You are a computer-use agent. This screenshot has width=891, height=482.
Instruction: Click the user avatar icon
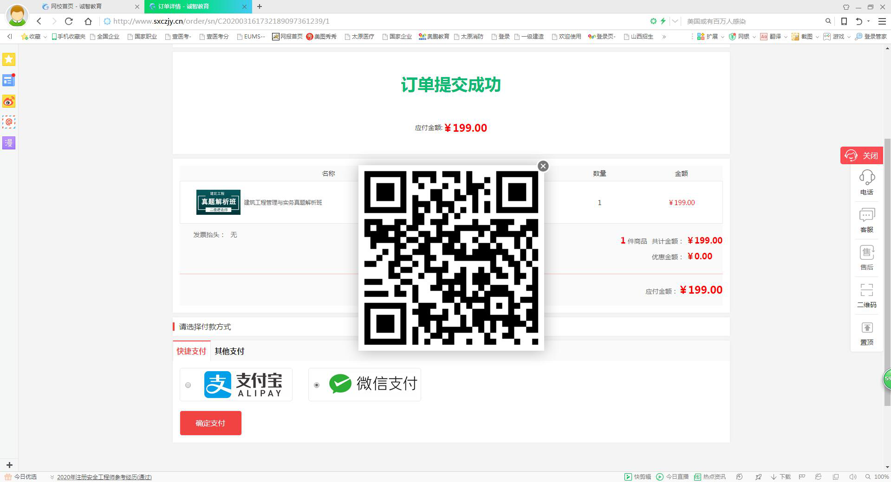click(x=17, y=15)
